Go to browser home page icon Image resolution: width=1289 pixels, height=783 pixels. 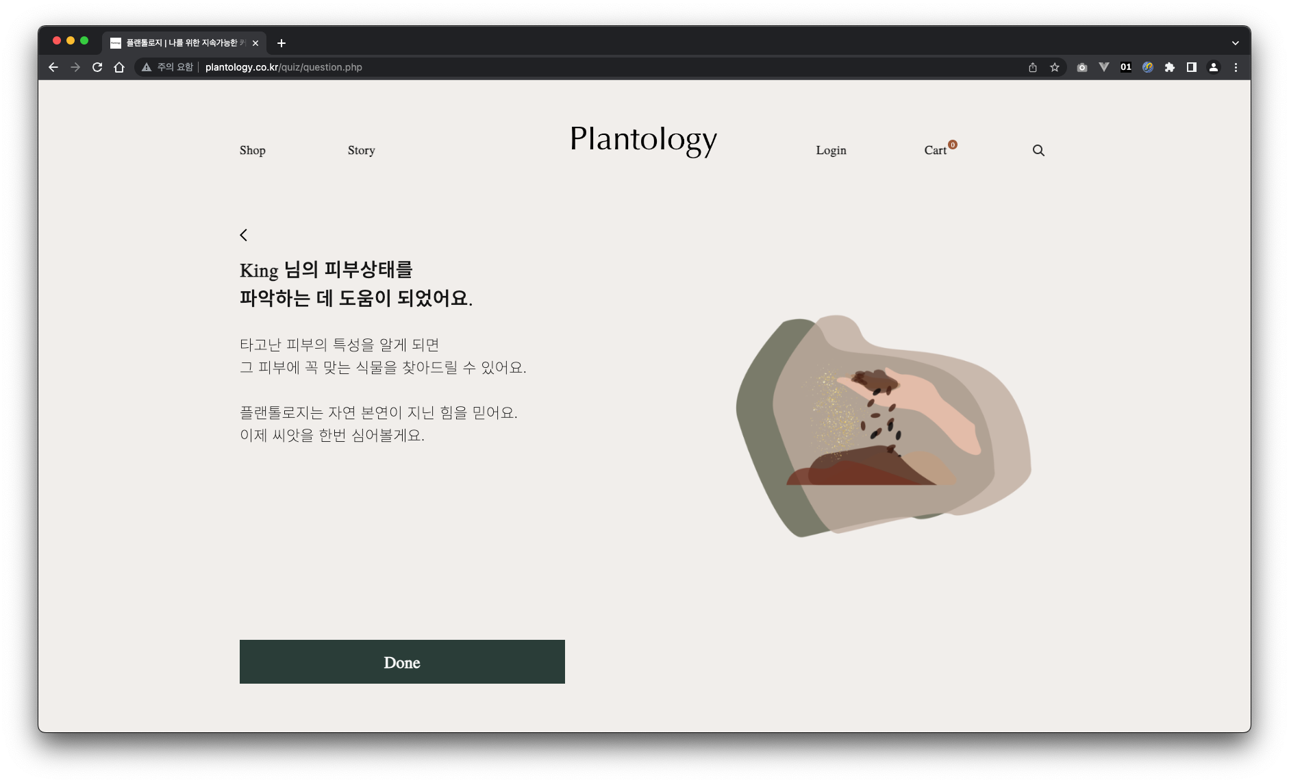119,67
